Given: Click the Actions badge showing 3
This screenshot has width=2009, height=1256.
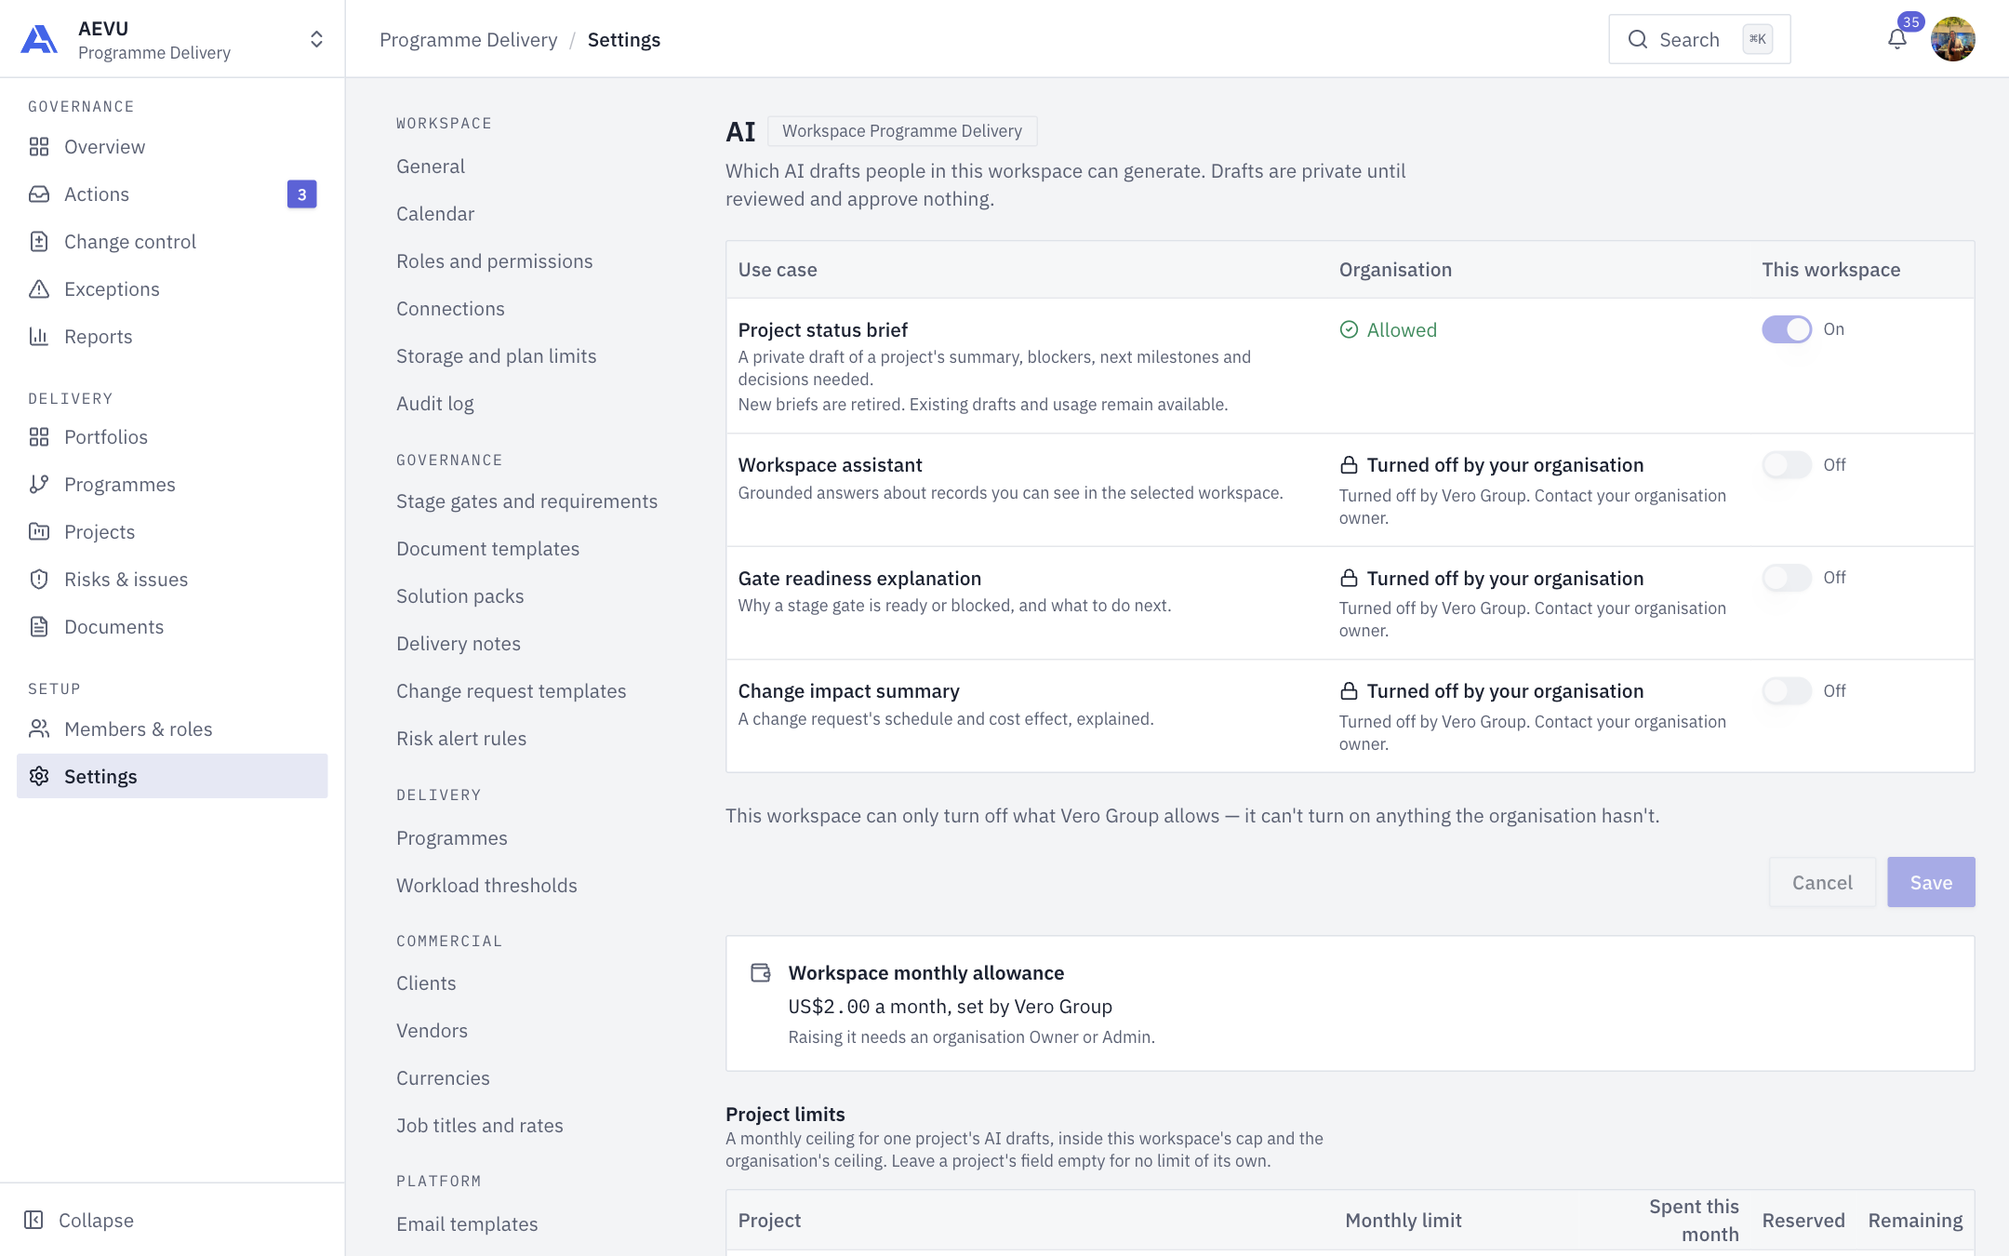Looking at the screenshot, I should [x=301, y=194].
